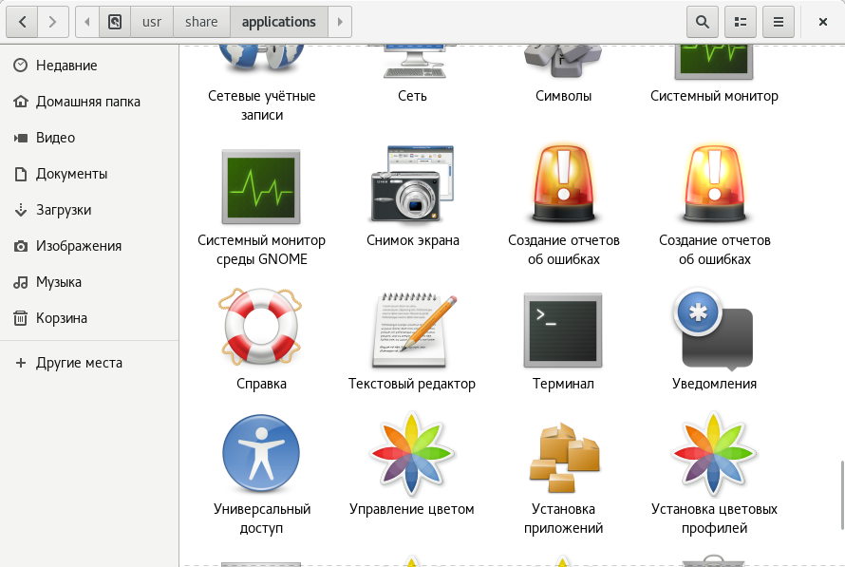Click the clock icon beside Недавние
Image resolution: width=845 pixels, height=567 pixels.
point(21,66)
